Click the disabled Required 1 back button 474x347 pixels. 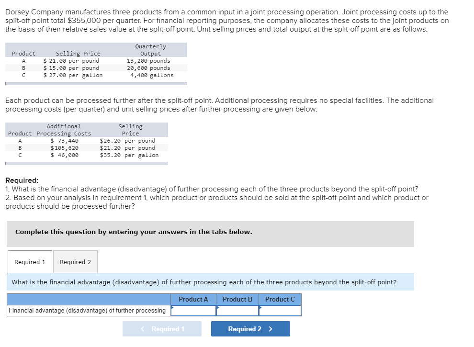[162, 329]
